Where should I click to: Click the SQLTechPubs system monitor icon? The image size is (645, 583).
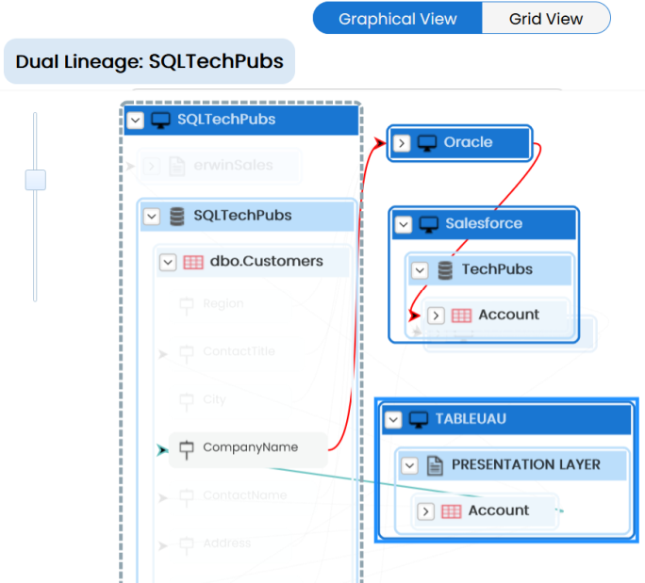point(160,121)
